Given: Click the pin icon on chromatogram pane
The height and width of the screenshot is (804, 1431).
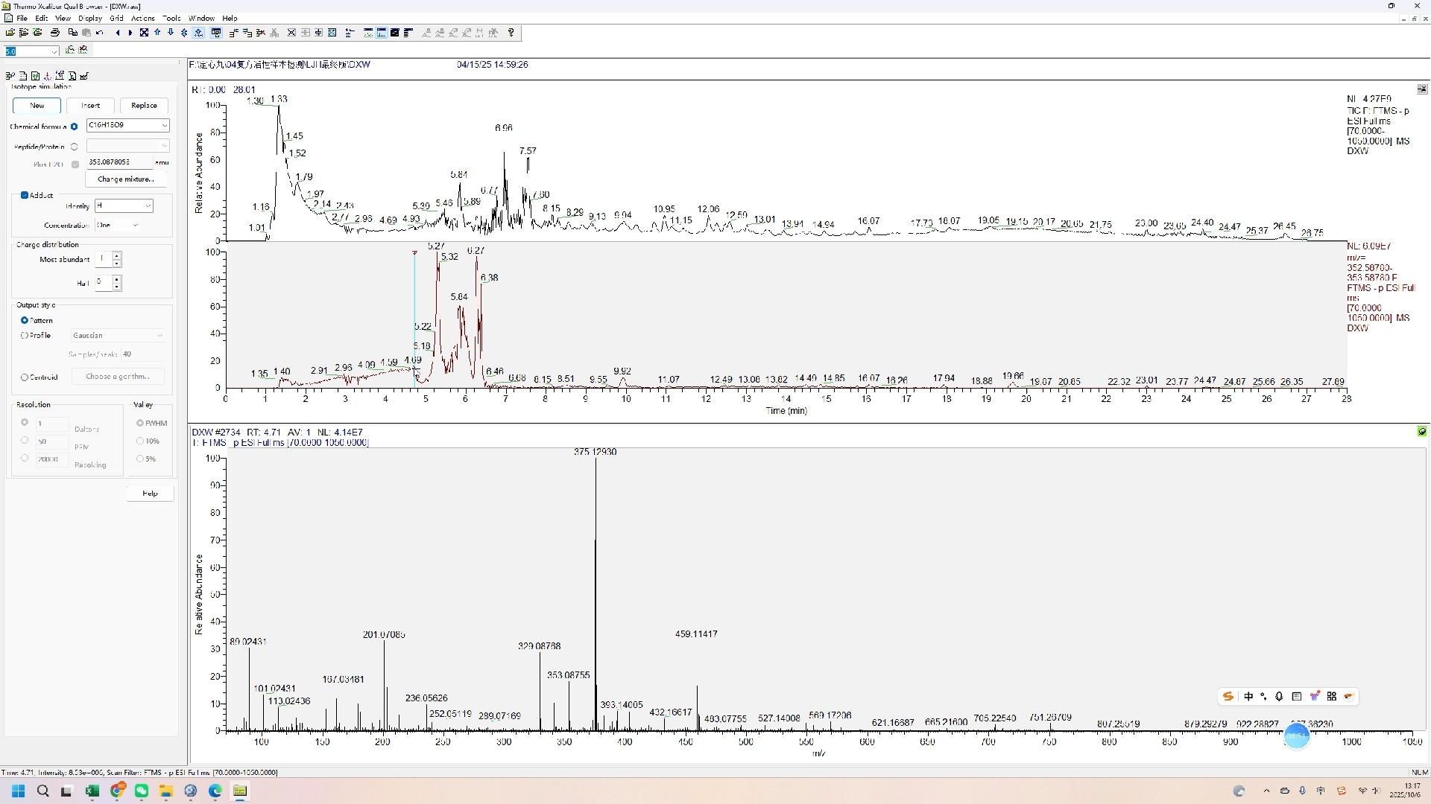Looking at the screenshot, I should pos(1421,89).
